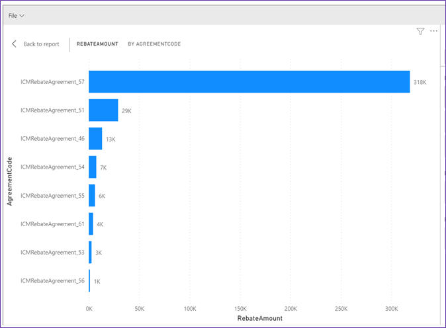The image size is (446, 328).
Task: Select the BY AGREEMENTCODE heading tab
Action: pyautogui.click(x=154, y=44)
